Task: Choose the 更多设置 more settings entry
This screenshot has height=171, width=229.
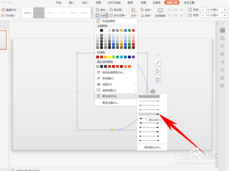Action: click(116, 103)
